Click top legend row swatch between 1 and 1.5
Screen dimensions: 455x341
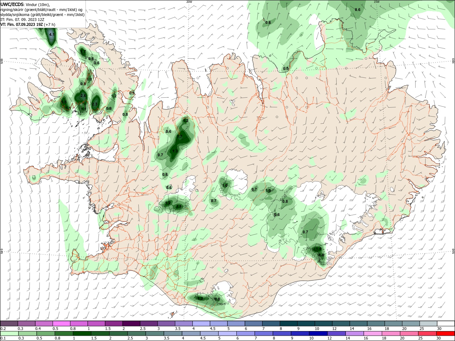96,323
